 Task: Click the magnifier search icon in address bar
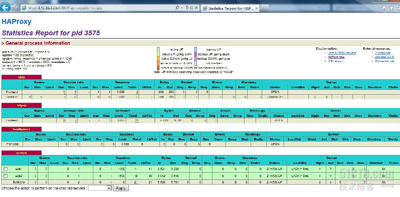pos(177,8)
